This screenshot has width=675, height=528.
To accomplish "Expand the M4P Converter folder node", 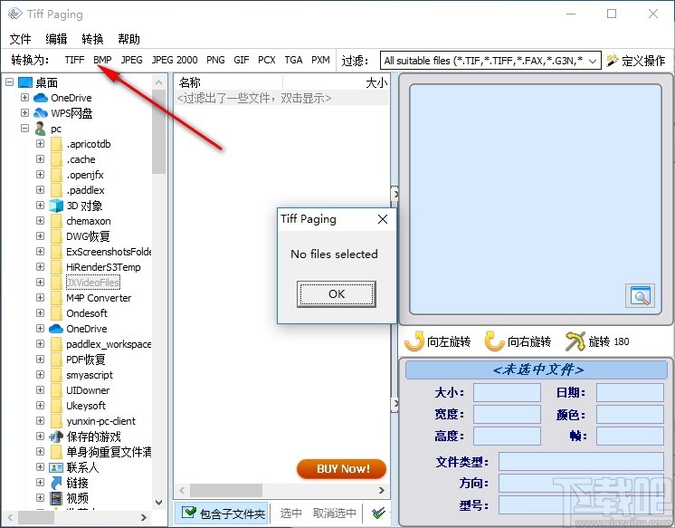I will 40,298.
